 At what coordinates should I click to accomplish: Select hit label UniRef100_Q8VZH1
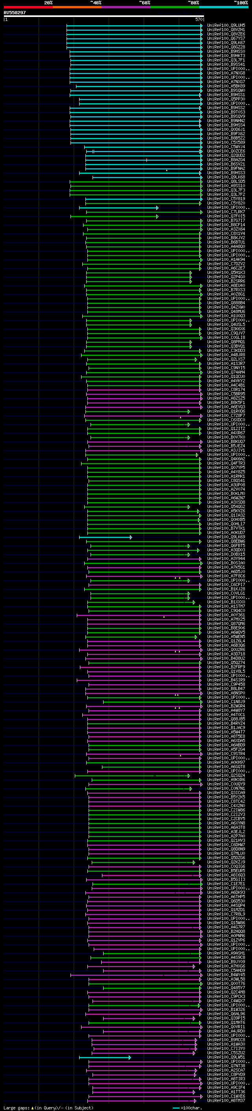coord(226,30)
